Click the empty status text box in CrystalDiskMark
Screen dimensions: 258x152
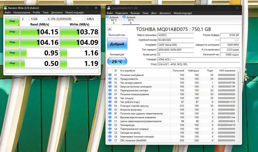[52, 71]
